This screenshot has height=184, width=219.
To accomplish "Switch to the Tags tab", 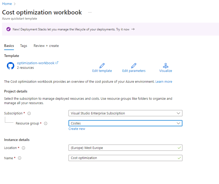I will (x=23, y=46).
